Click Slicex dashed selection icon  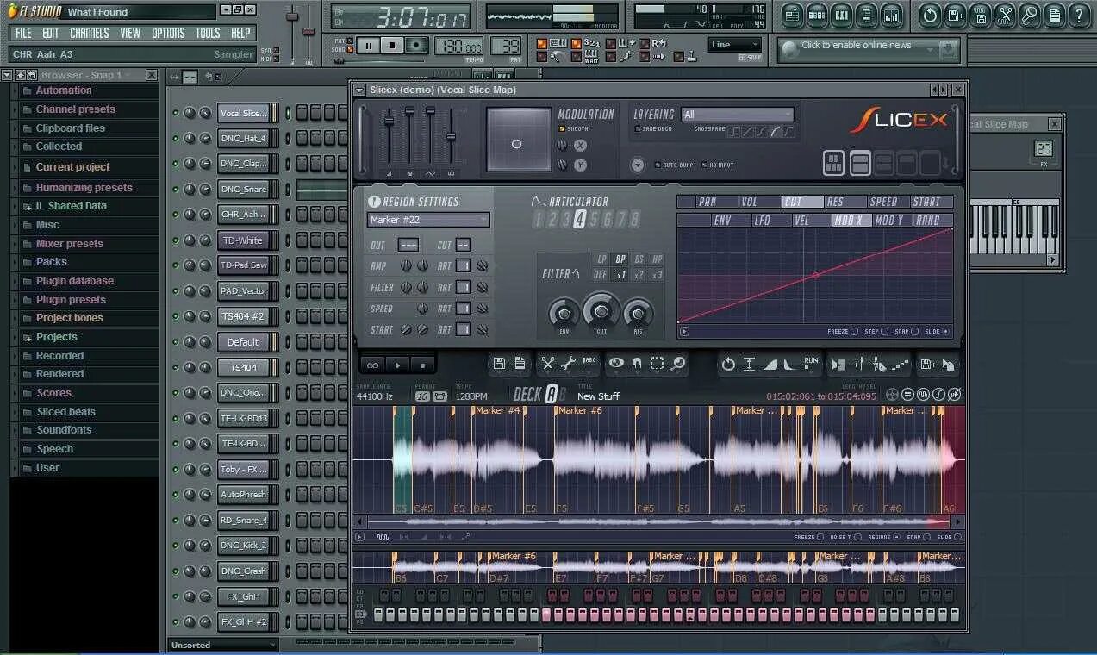tap(658, 364)
